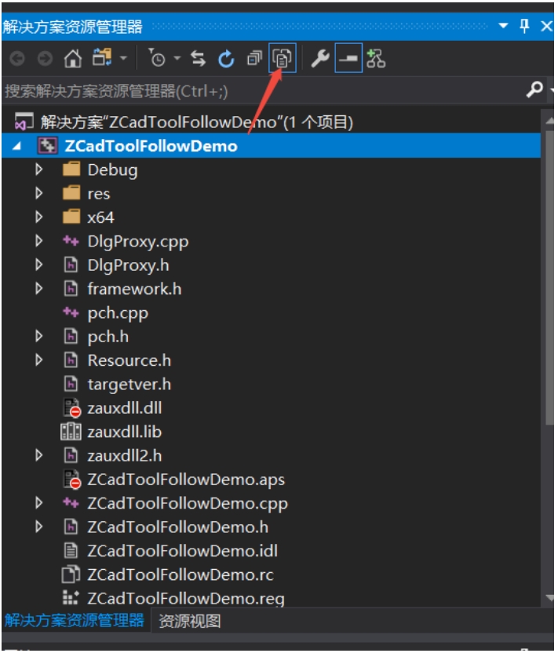Toggle Show All Files button
This screenshot has height=653, width=558.
pyautogui.click(x=283, y=58)
